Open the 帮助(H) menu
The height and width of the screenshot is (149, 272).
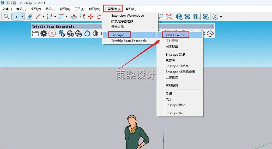[131, 9]
